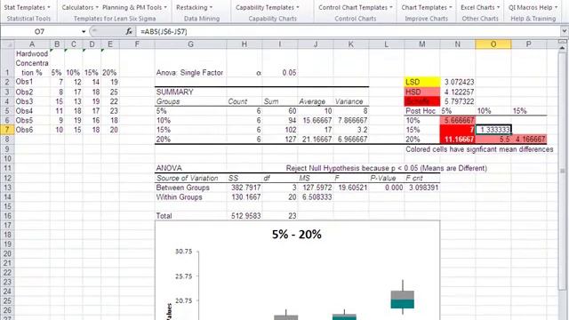The image size is (569, 320).
Task: Click the rightmost box plot box
Action: click(x=403, y=300)
